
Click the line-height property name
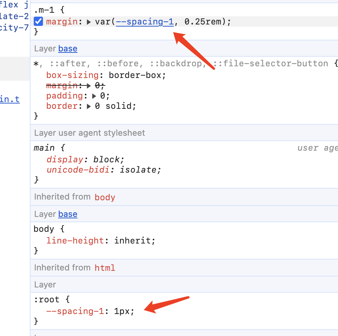75,241
